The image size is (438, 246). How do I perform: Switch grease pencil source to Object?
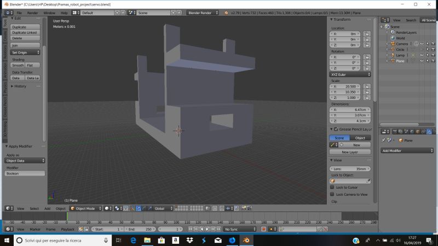point(360,138)
